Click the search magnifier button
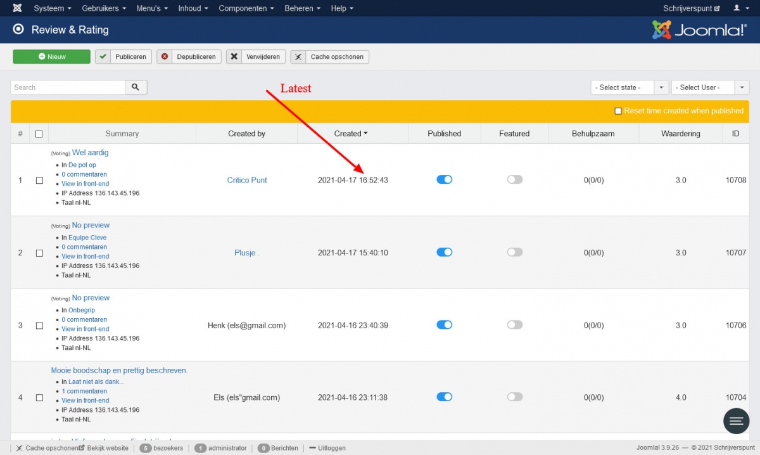This screenshot has height=455, width=760. [x=136, y=87]
